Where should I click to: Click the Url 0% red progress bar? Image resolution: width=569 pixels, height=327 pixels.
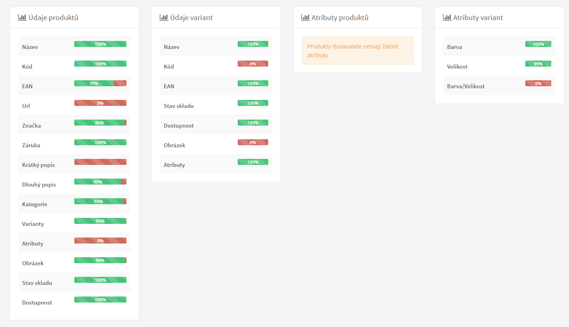coord(100,103)
